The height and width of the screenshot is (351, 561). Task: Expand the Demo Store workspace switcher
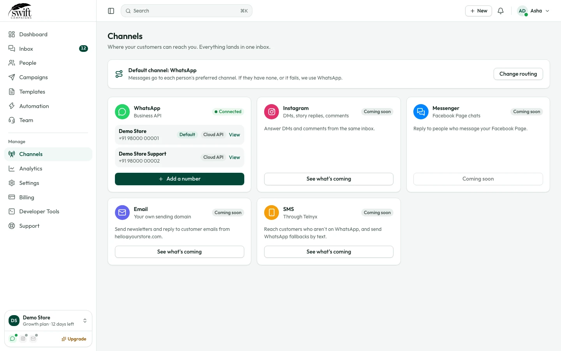point(85,321)
